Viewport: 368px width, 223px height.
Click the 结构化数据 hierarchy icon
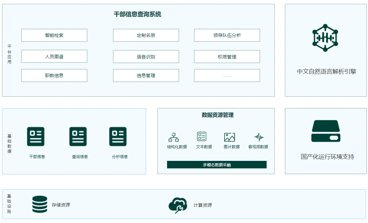[x=173, y=137]
